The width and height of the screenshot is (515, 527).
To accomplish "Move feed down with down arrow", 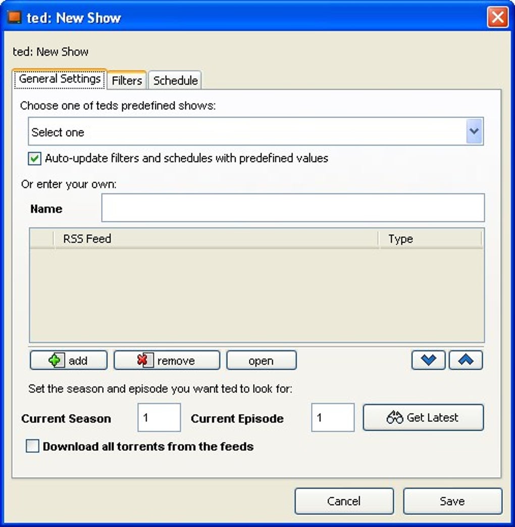I will (x=428, y=360).
